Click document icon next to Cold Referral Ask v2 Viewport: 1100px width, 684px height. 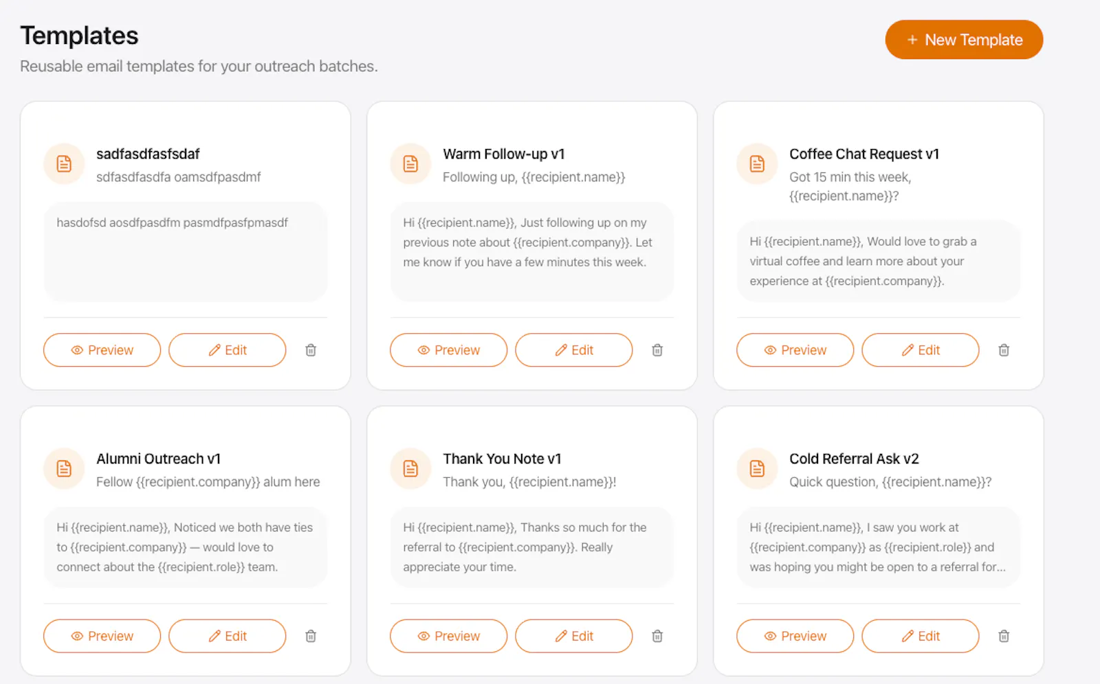click(757, 469)
